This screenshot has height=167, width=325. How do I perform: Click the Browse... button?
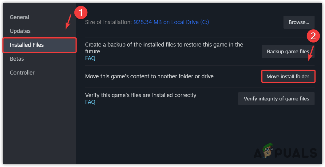[x=299, y=22]
